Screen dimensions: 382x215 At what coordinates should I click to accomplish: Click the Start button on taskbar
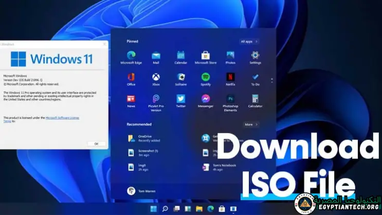(x=154, y=209)
